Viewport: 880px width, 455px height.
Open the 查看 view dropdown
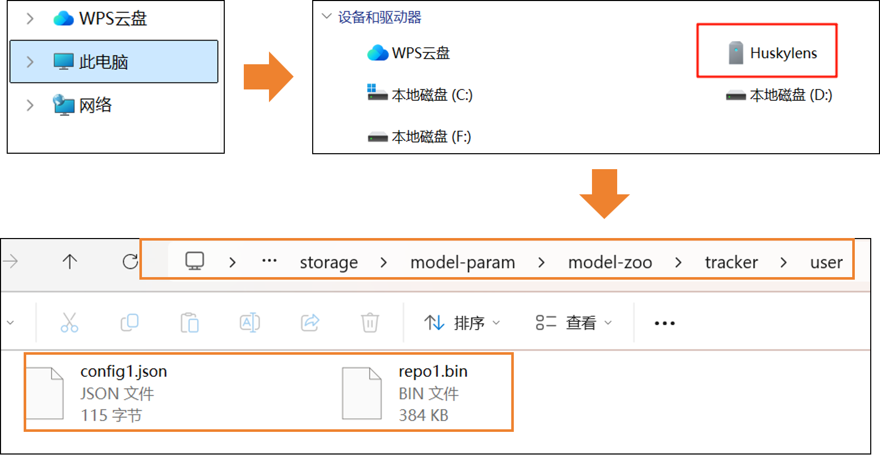(x=574, y=323)
